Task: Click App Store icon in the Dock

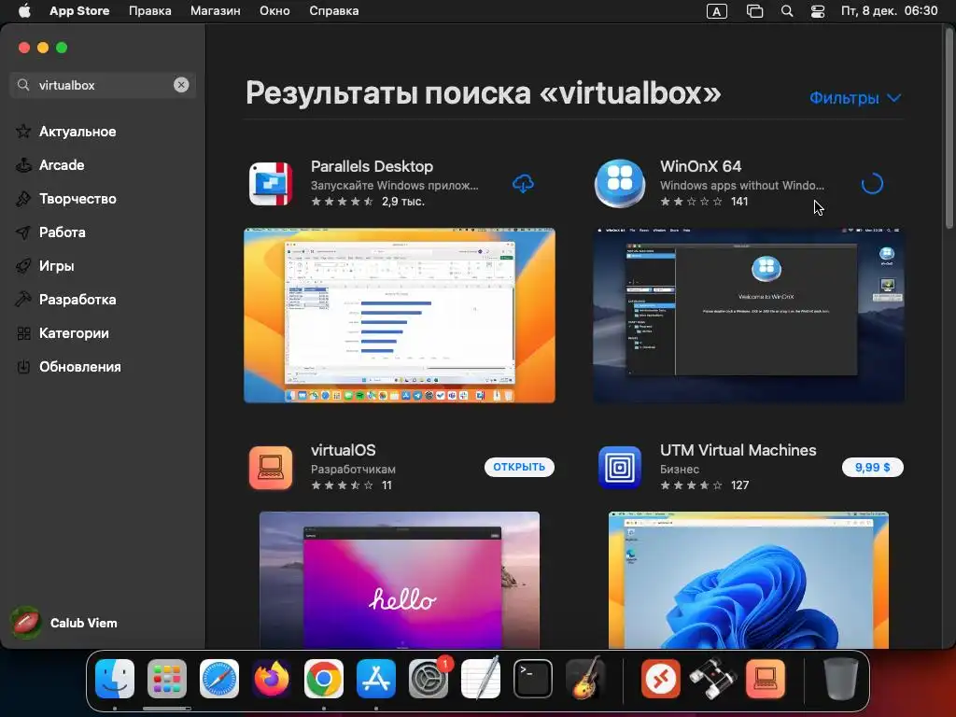Action: pyautogui.click(x=375, y=679)
